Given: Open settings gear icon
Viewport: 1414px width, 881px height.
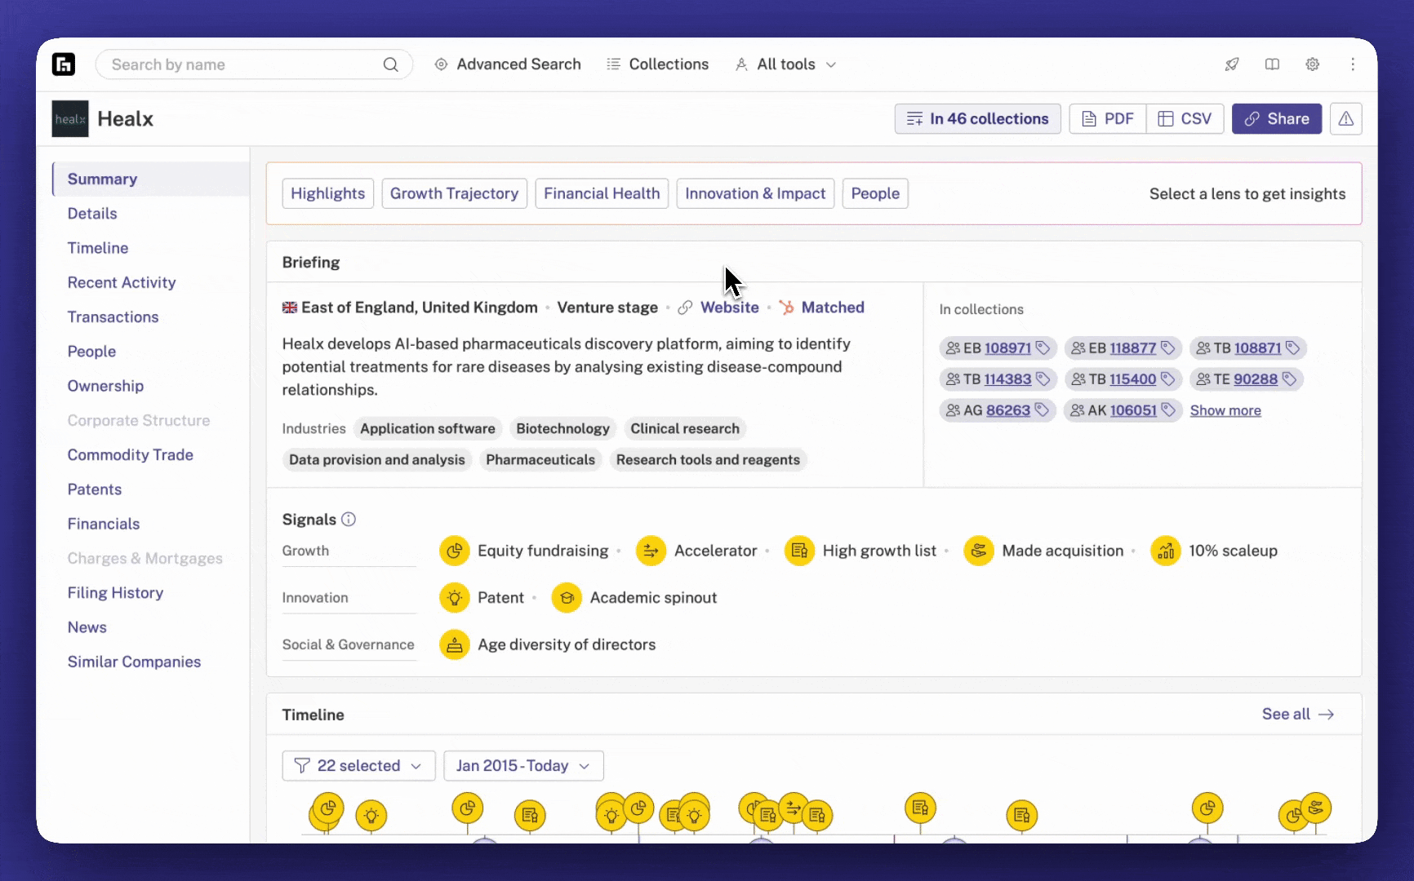Looking at the screenshot, I should tap(1312, 64).
